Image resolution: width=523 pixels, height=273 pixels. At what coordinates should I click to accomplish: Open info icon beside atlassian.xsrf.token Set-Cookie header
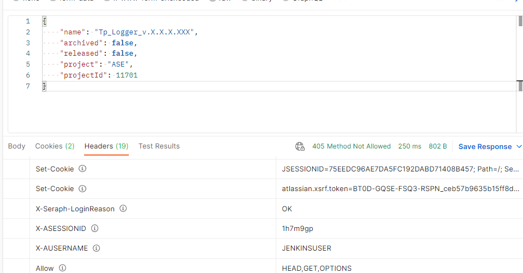click(82, 188)
